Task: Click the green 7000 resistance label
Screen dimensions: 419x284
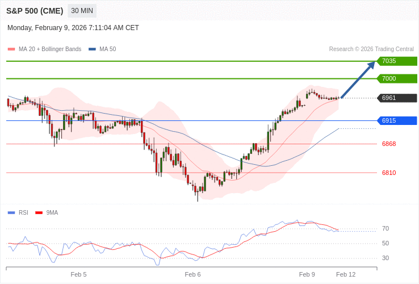Action: click(397, 78)
